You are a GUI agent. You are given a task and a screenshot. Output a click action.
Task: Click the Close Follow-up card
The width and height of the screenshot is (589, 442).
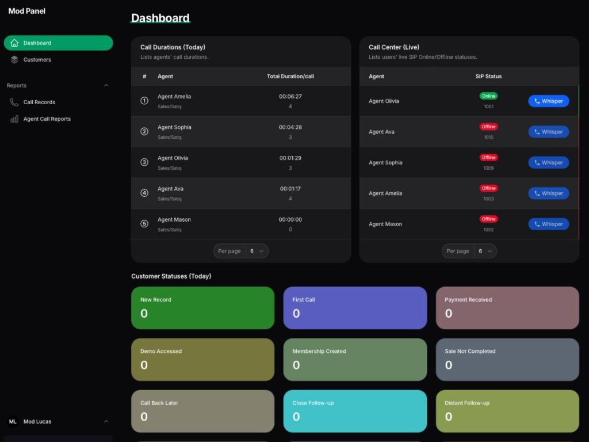355,411
